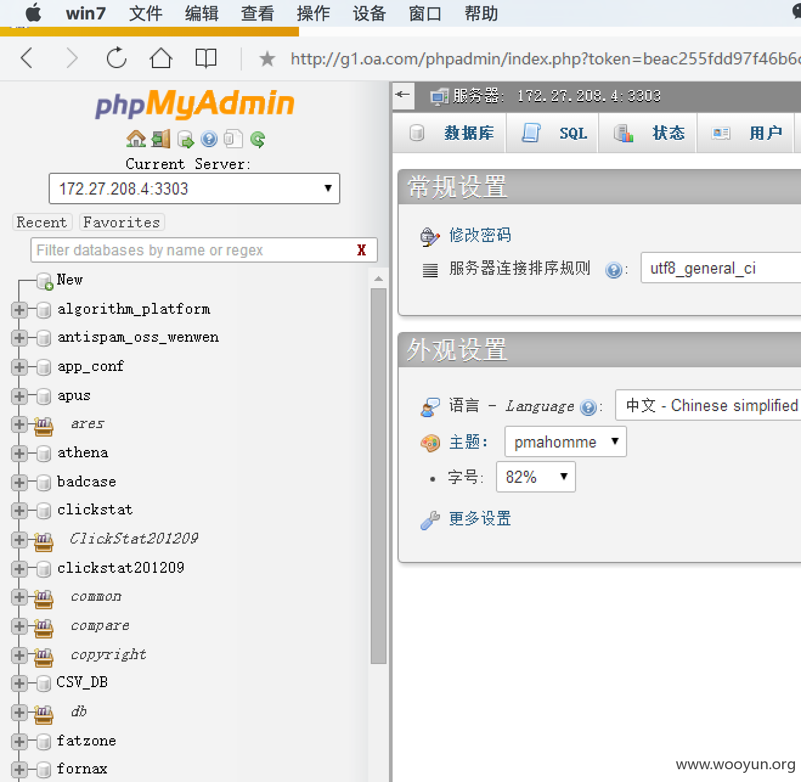
Task: Click the algorithm_platform database cylinder icon
Action: click(x=43, y=310)
